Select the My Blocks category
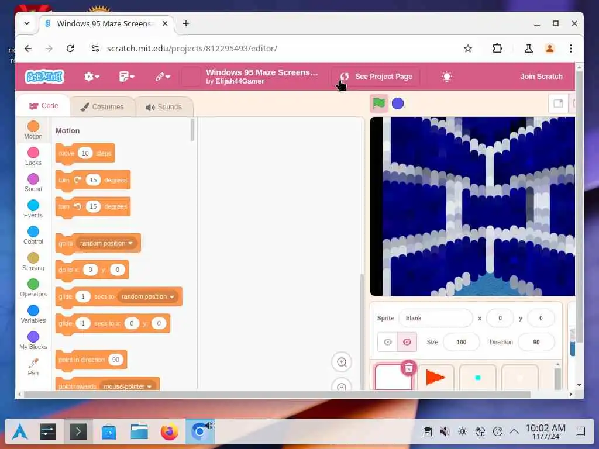Screen dimensions: 599x449 click(x=33, y=341)
